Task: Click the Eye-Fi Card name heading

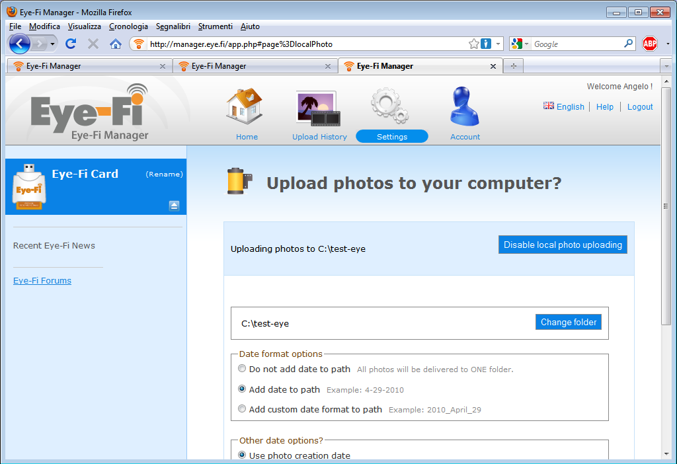Action: pyautogui.click(x=85, y=174)
